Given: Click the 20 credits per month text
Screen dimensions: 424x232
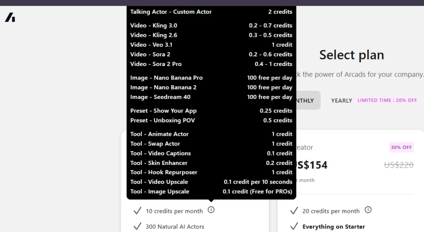Looking at the screenshot, I should click(331, 211).
